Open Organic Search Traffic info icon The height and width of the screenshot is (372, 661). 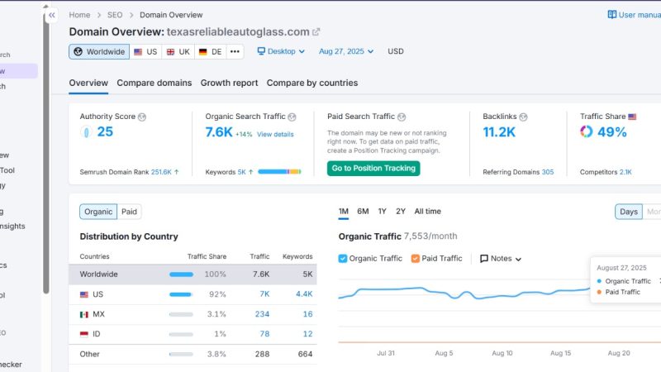click(x=292, y=117)
